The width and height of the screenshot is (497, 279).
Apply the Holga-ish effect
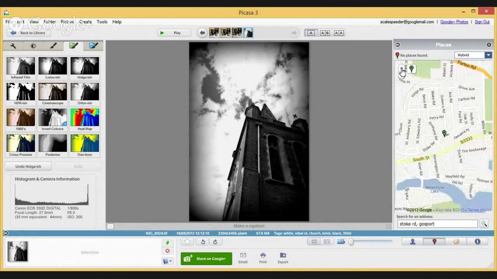point(85,68)
